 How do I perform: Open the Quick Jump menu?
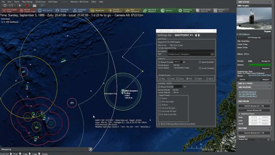pos(41,2)
